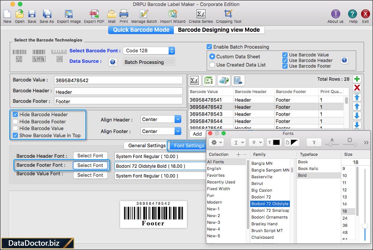373x250 pixels.
Task: Click the Help icon
Action: tap(352, 14)
